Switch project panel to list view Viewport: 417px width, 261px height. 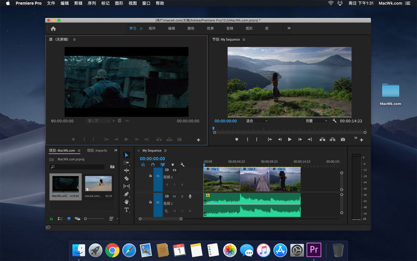click(60, 218)
